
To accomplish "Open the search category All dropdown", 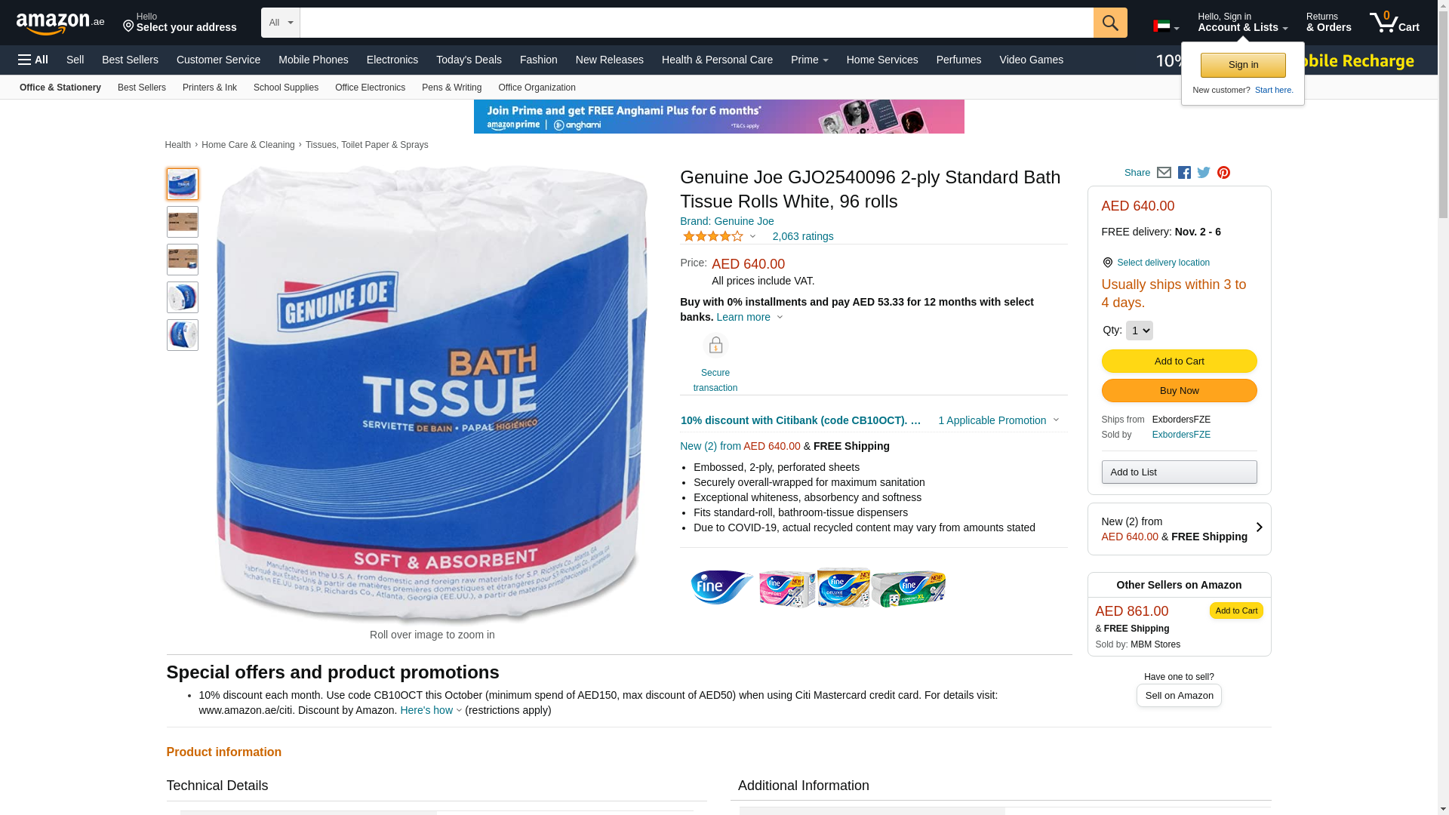I will point(281,23).
